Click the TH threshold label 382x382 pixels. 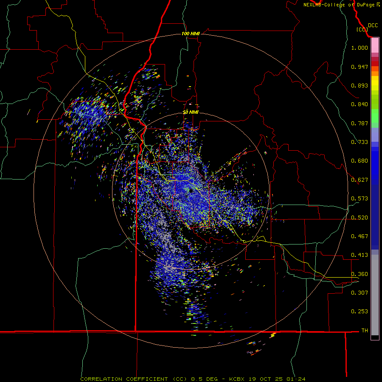pyautogui.click(x=365, y=331)
